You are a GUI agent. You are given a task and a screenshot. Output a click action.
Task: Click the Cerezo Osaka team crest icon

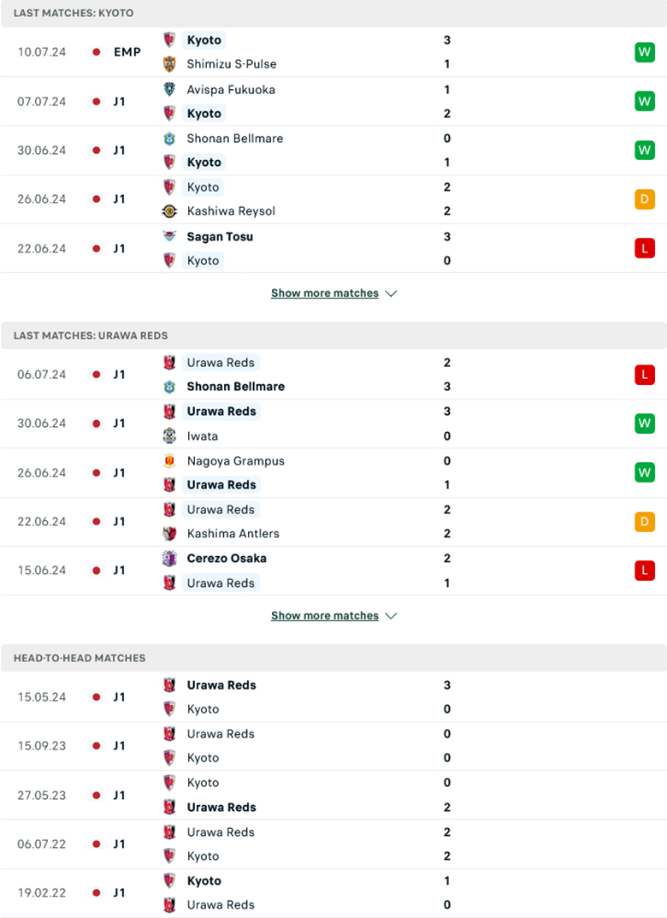(x=169, y=558)
